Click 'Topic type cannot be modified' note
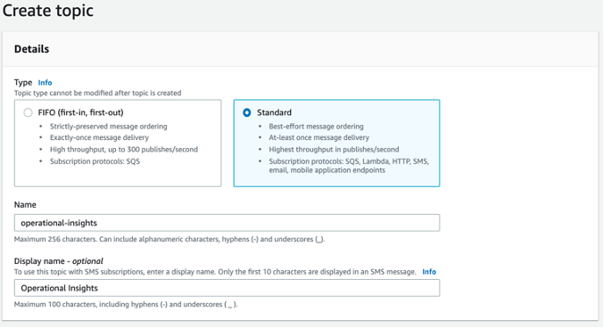This screenshot has width=604, height=328. point(97,94)
